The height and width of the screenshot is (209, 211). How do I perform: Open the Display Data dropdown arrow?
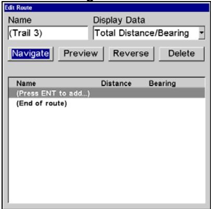point(202,33)
